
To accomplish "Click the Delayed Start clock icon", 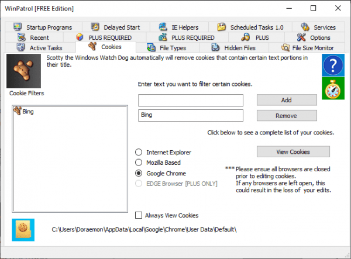I will [95, 27].
